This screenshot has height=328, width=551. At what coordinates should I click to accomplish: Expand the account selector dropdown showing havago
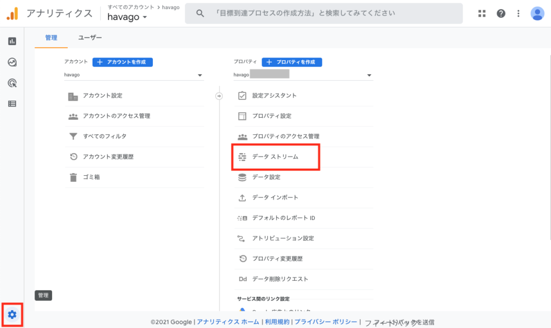[x=133, y=75]
